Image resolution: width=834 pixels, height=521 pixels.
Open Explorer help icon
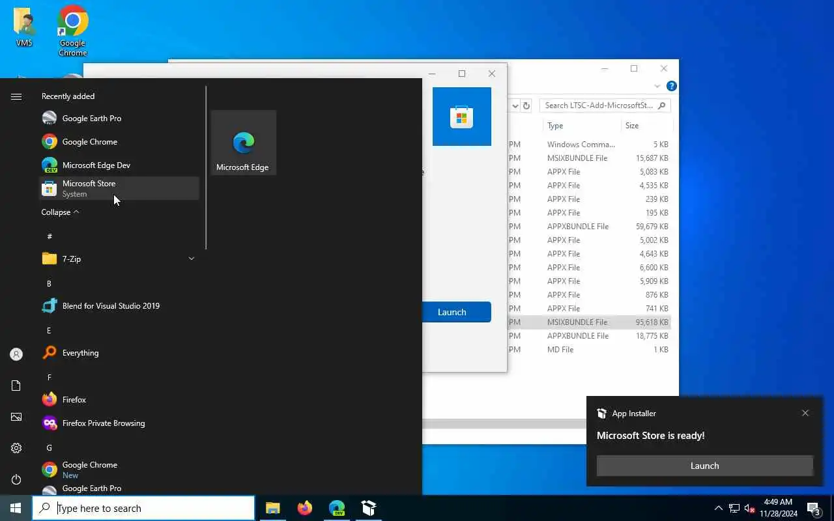(x=672, y=86)
